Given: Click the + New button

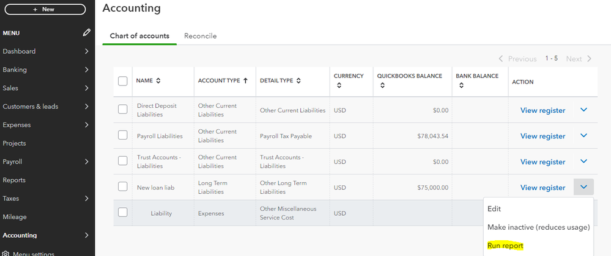Looking at the screenshot, I should 45,9.
